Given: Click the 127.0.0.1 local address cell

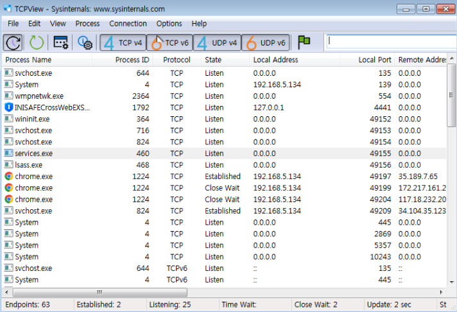Looking at the screenshot, I should coord(268,108).
